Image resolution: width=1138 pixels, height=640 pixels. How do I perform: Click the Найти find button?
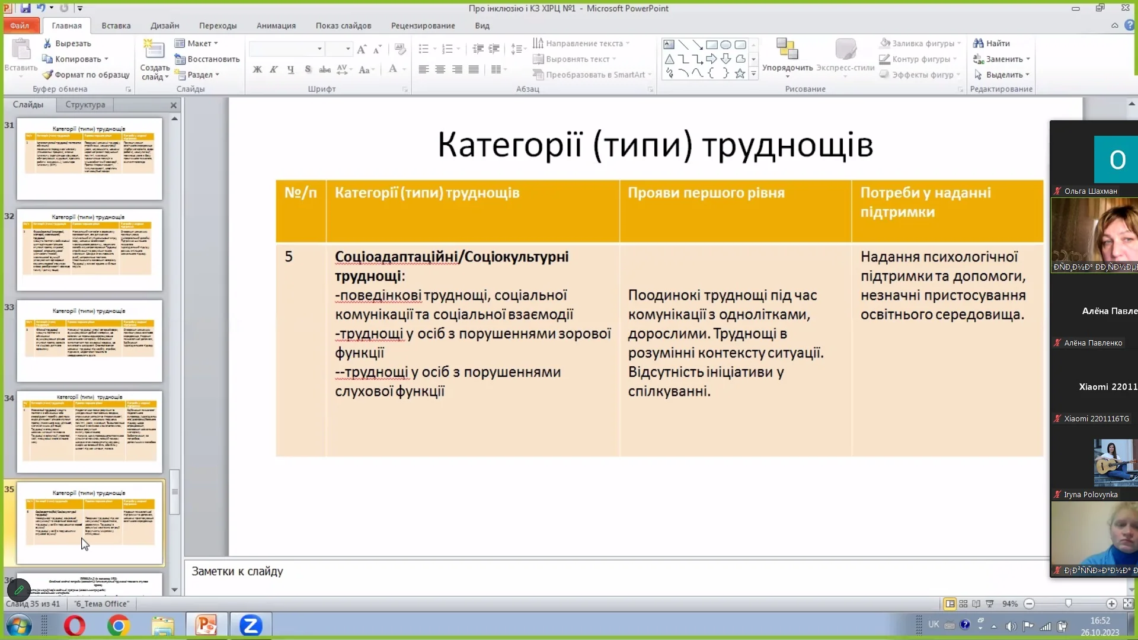pyautogui.click(x=992, y=43)
